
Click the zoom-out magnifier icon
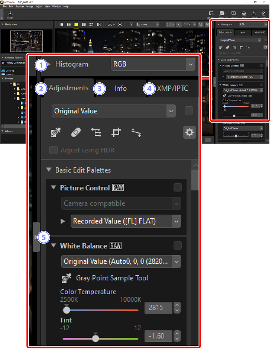tap(200, 25)
